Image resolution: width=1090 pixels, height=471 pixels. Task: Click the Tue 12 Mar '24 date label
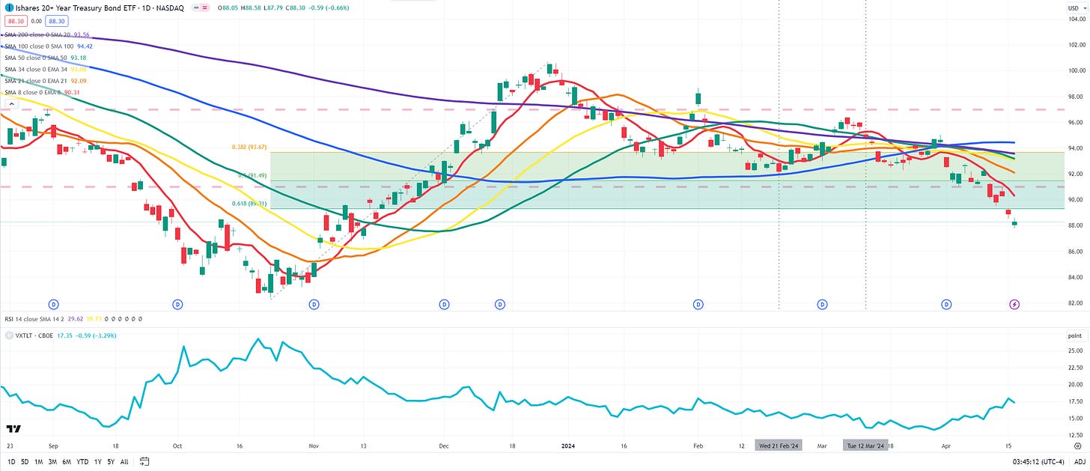coord(865,446)
